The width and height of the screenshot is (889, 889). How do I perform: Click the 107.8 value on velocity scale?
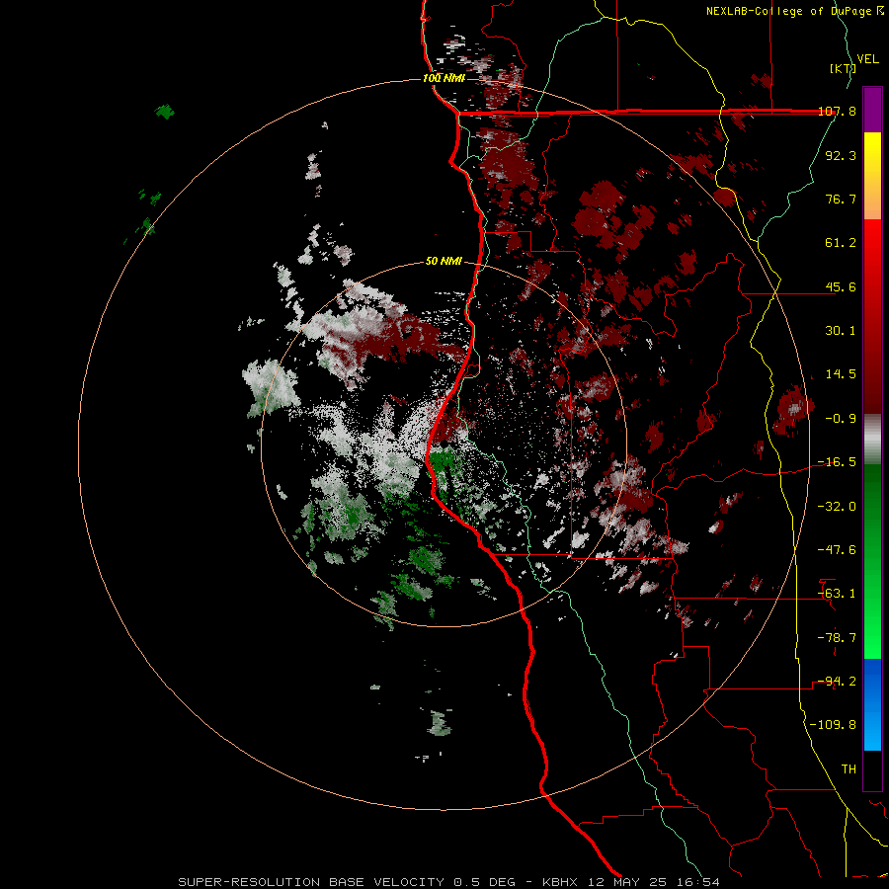(x=837, y=111)
